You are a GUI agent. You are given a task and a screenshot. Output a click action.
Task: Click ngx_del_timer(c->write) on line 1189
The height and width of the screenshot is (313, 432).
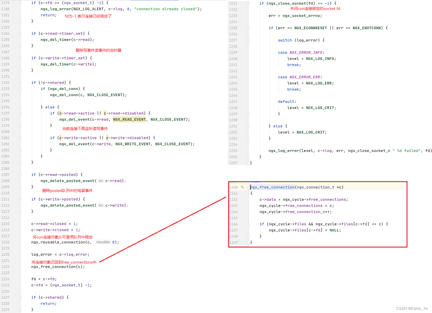pyautogui.click(x=68, y=64)
